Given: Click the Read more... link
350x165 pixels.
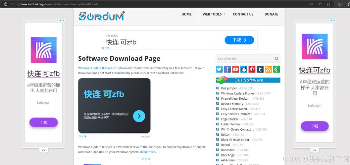Looking at the screenshot, I should 149,152.
